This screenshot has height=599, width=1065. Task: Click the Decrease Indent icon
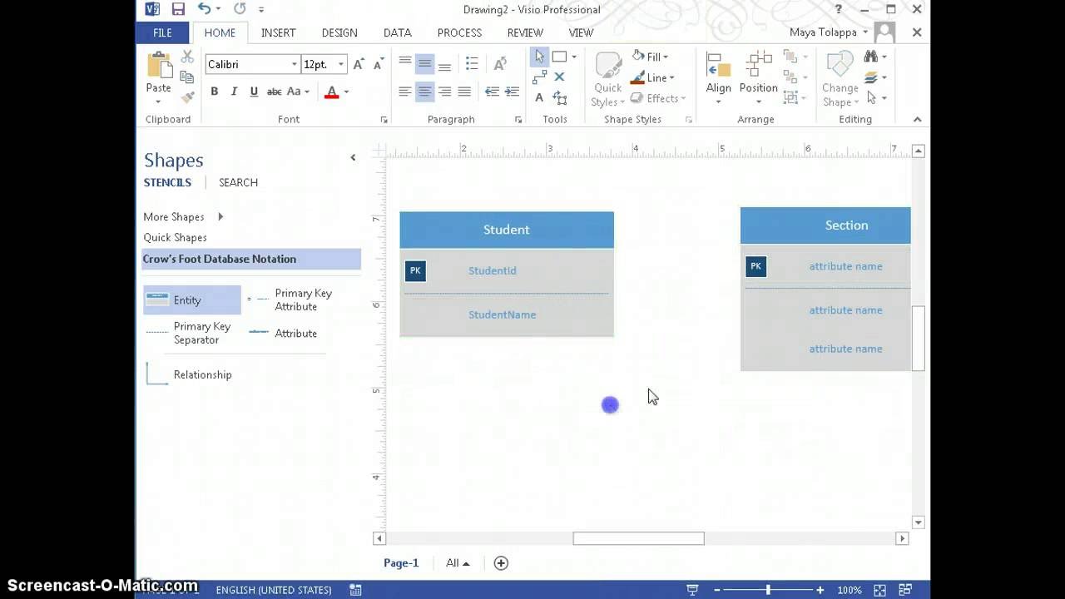(x=492, y=92)
